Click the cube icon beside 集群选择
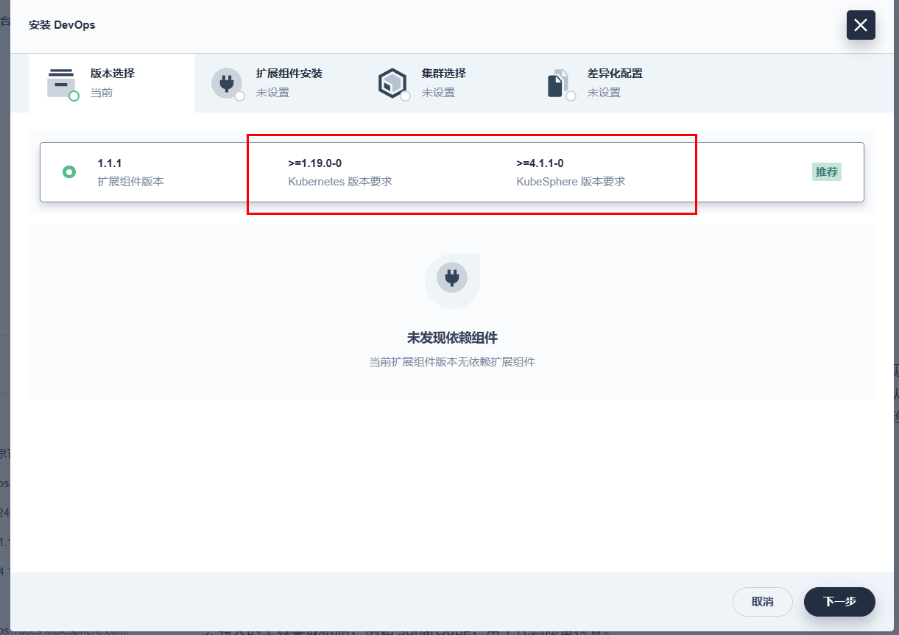The width and height of the screenshot is (899, 635). coord(392,83)
